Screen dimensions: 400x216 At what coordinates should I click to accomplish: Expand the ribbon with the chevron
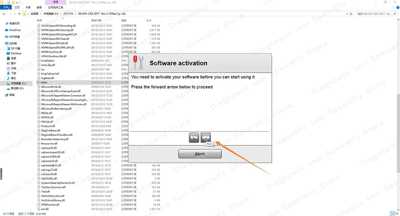click(393, 8)
